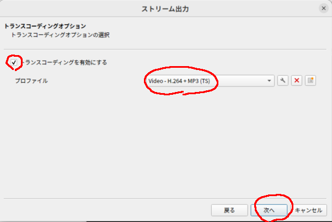The image size is (332, 222).
Task: Click the ストリーム出力 title text
Action: pos(165,9)
